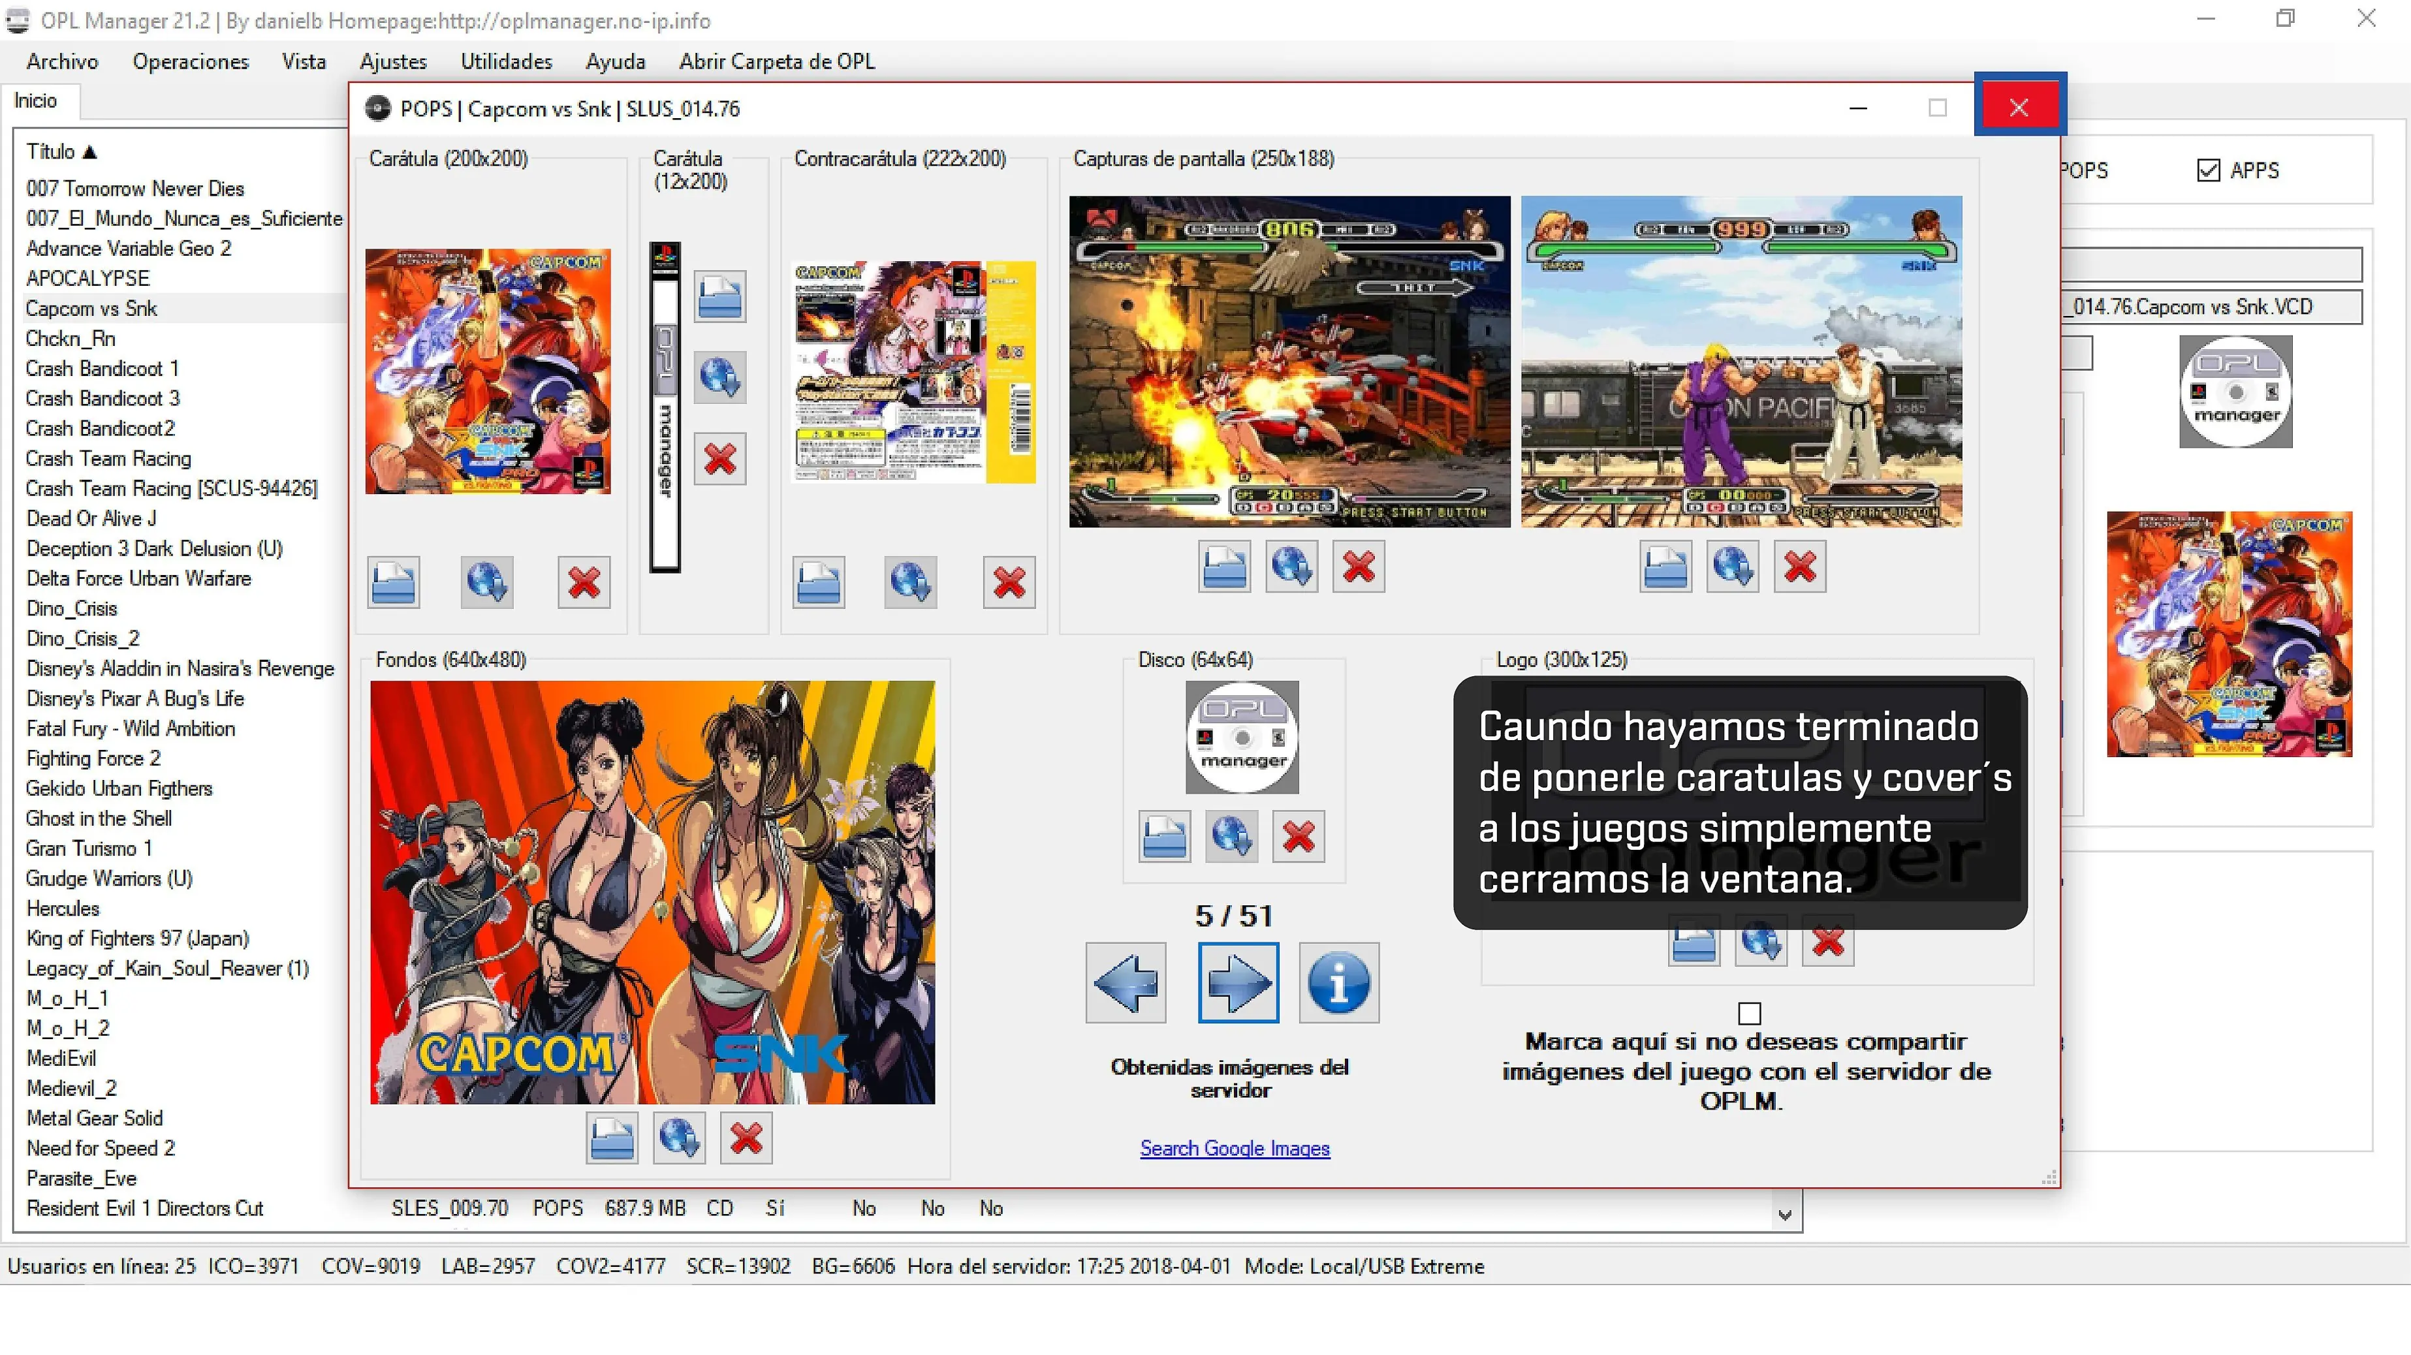Screen dimensions: 2411x1355
Task: Select 'Advance Variable Geo 2' in game list
Action: click(128, 248)
